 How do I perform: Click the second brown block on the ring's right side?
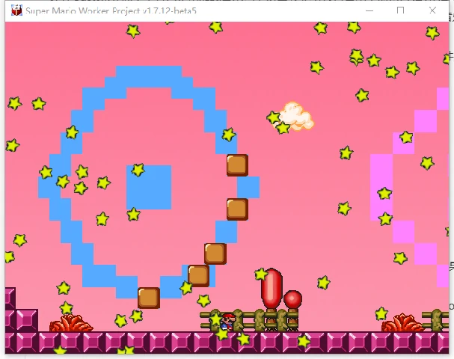237,209
